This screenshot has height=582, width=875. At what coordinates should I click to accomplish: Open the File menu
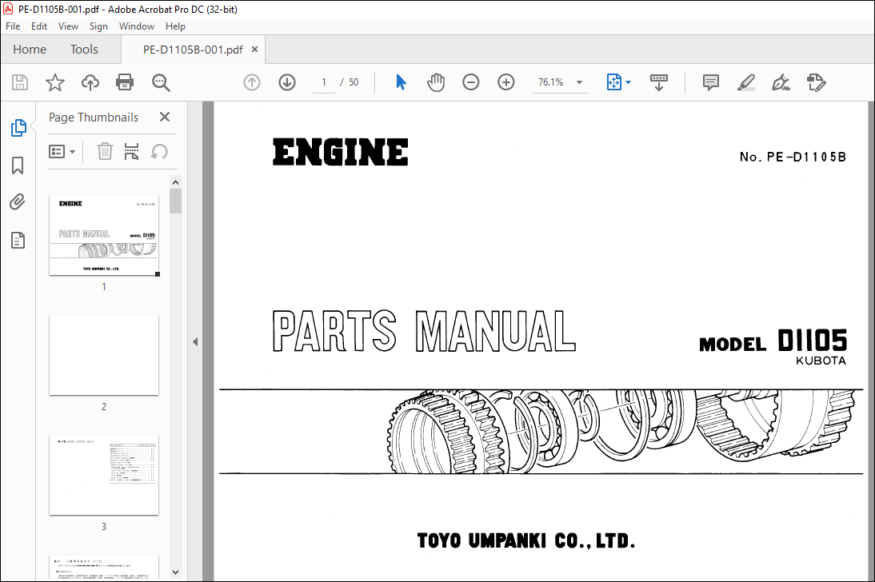click(x=13, y=26)
